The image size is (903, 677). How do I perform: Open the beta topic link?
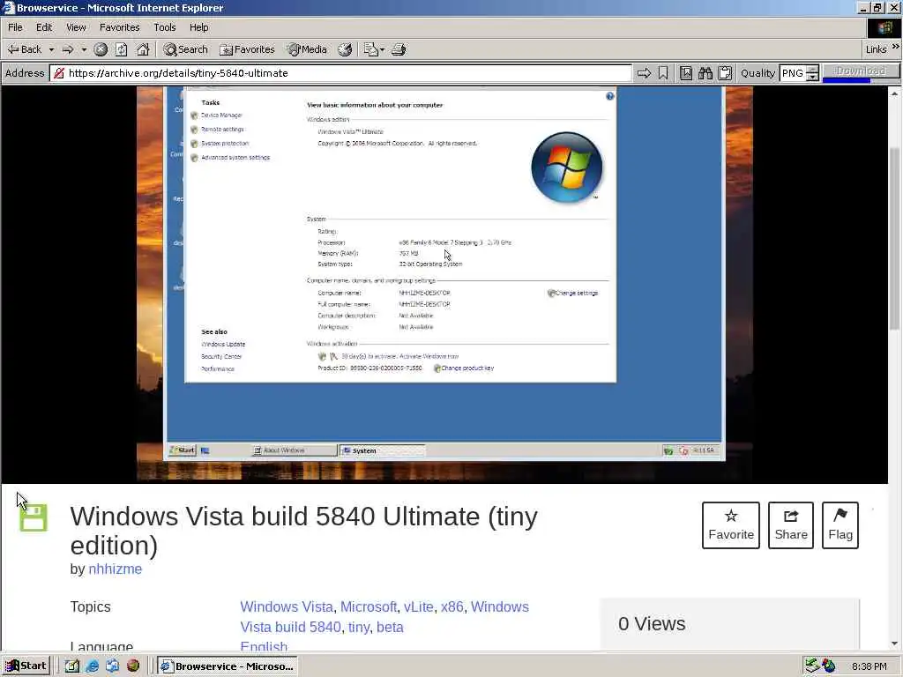(x=390, y=627)
